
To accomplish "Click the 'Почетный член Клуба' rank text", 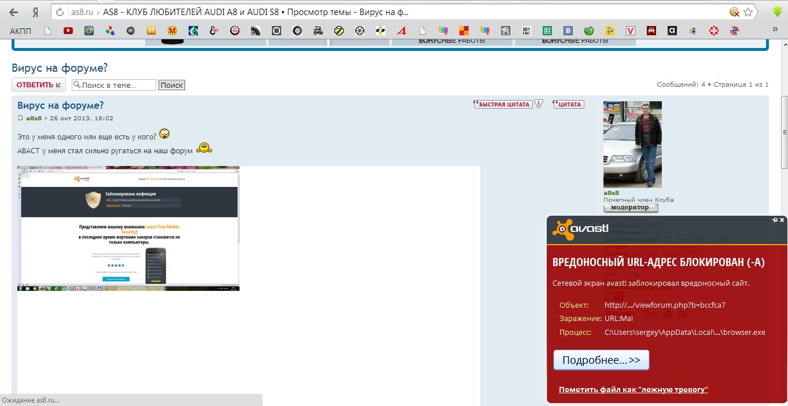I will pos(639,200).
